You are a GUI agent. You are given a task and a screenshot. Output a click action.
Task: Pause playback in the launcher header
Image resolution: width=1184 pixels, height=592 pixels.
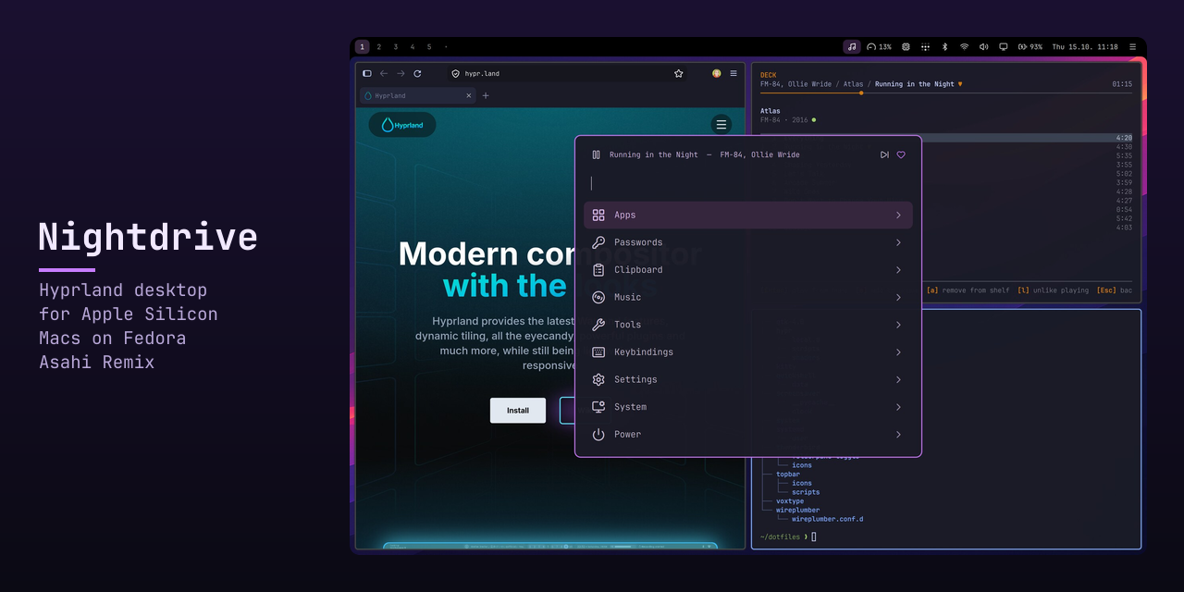pos(597,154)
